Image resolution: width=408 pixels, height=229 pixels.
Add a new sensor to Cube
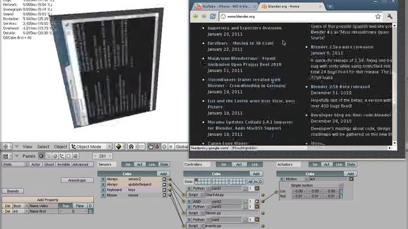pyautogui.click(x=163, y=174)
